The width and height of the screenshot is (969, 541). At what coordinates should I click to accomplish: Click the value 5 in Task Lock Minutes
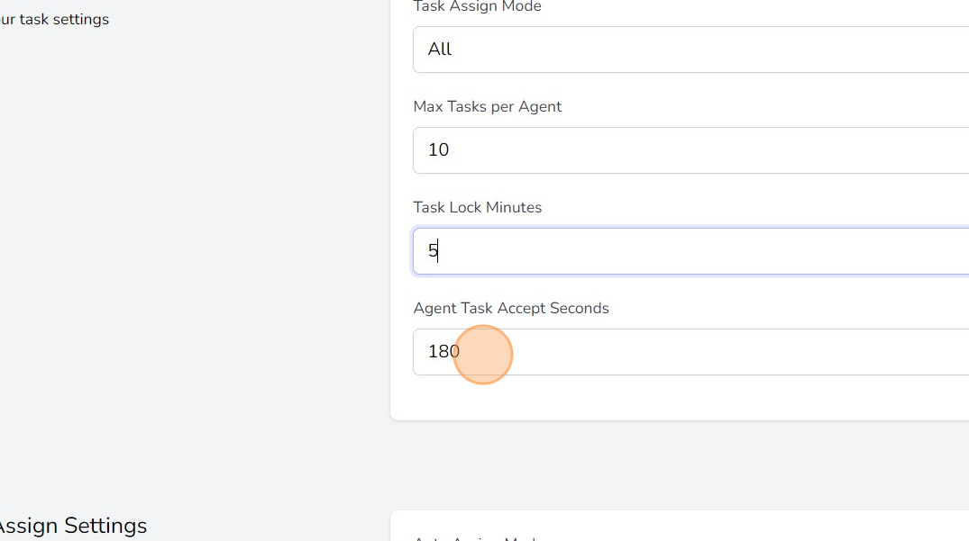[431, 251]
